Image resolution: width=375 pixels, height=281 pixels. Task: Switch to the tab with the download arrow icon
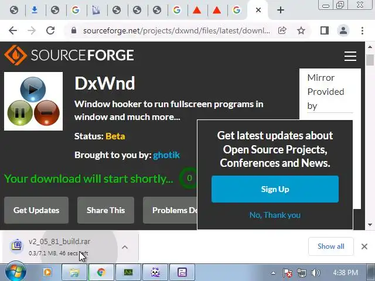click(35, 10)
